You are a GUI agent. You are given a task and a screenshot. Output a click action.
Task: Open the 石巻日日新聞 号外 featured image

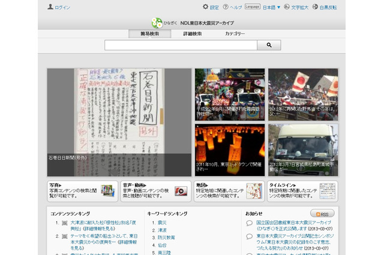coord(119,122)
